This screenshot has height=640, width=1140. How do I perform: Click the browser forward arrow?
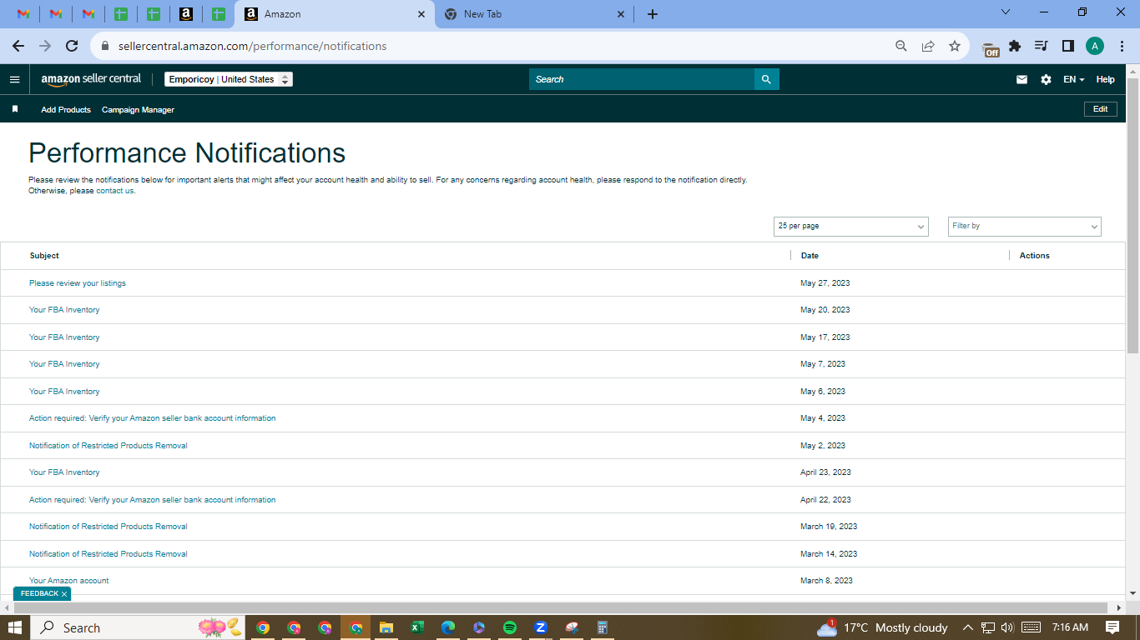tap(45, 46)
